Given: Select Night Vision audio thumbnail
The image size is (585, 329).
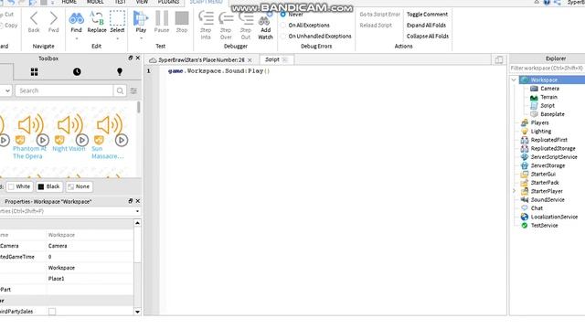Looking at the screenshot, I should pyautogui.click(x=70, y=124).
